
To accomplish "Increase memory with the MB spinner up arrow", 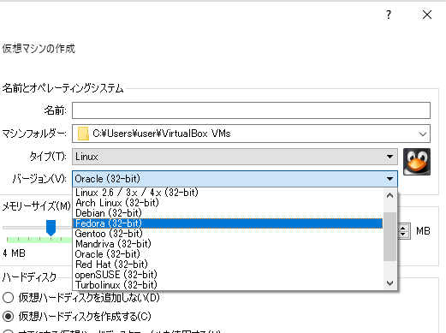I will pos(402,229).
